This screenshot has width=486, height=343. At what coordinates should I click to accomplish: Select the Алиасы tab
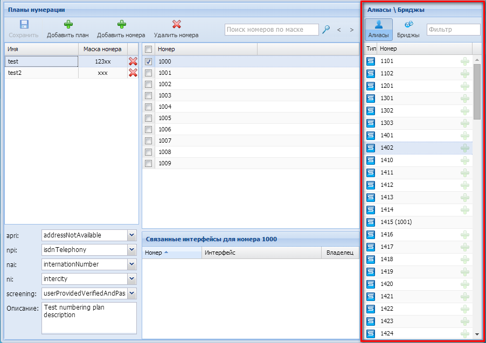point(378,29)
